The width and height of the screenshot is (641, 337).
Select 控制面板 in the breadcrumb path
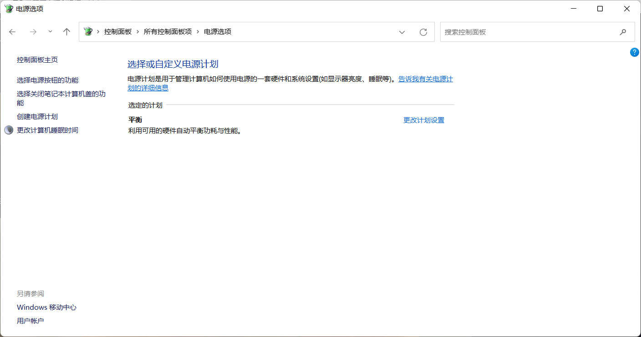[118, 32]
